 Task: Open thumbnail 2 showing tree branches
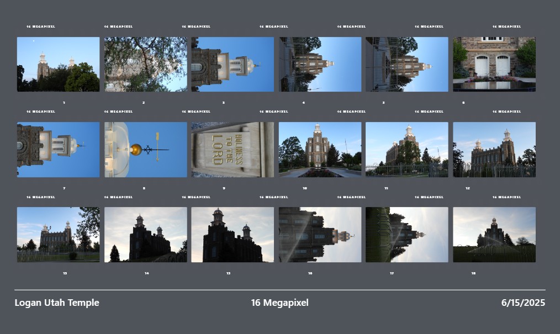[145, 64]
